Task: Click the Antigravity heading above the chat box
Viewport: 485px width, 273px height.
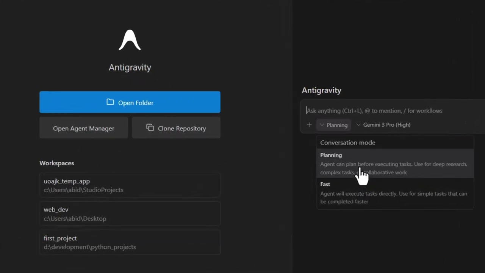Action: click(x=322, y=90)
